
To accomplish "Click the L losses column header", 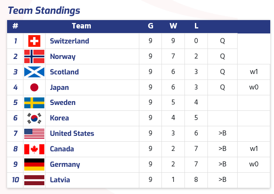I will [x=196, y=26].
